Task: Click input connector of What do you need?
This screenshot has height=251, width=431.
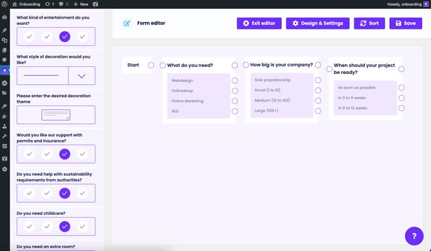Action: coord(163,65)
